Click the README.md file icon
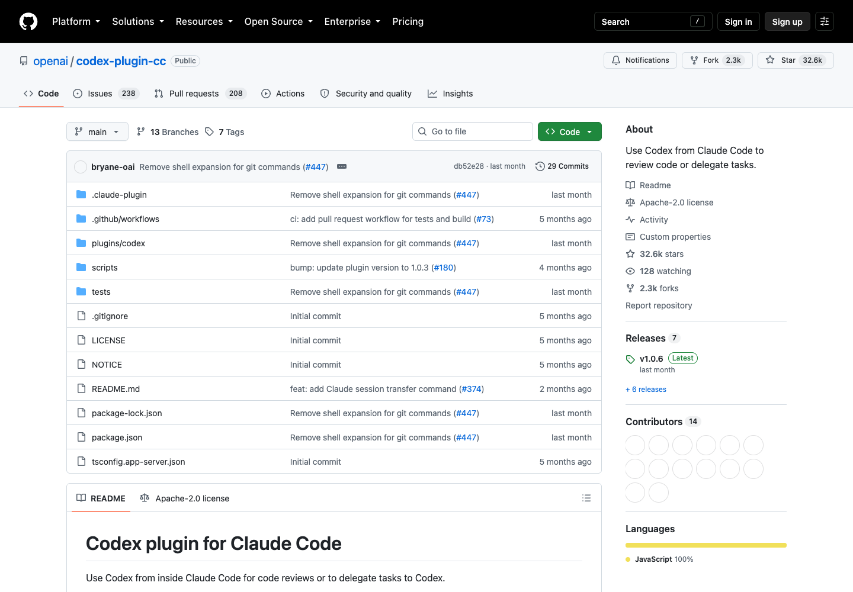 pyautogui.click(x=81, y=389)
